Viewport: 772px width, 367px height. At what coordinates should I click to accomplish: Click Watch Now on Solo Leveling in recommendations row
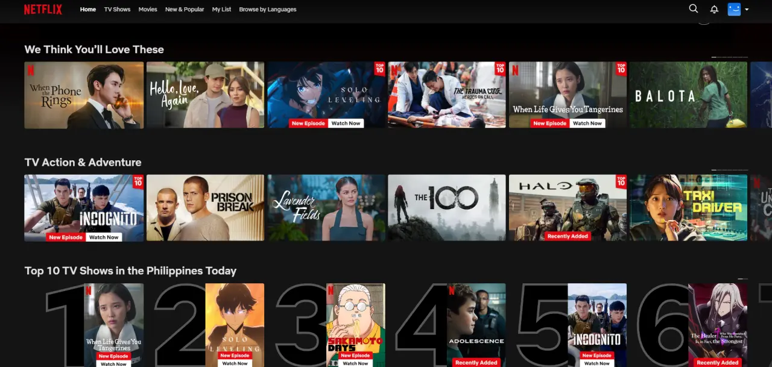(346, 124)
